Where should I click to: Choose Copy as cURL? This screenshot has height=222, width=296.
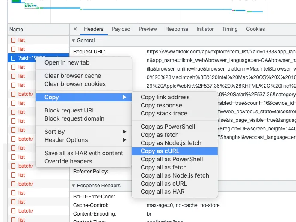pos(175,151)
